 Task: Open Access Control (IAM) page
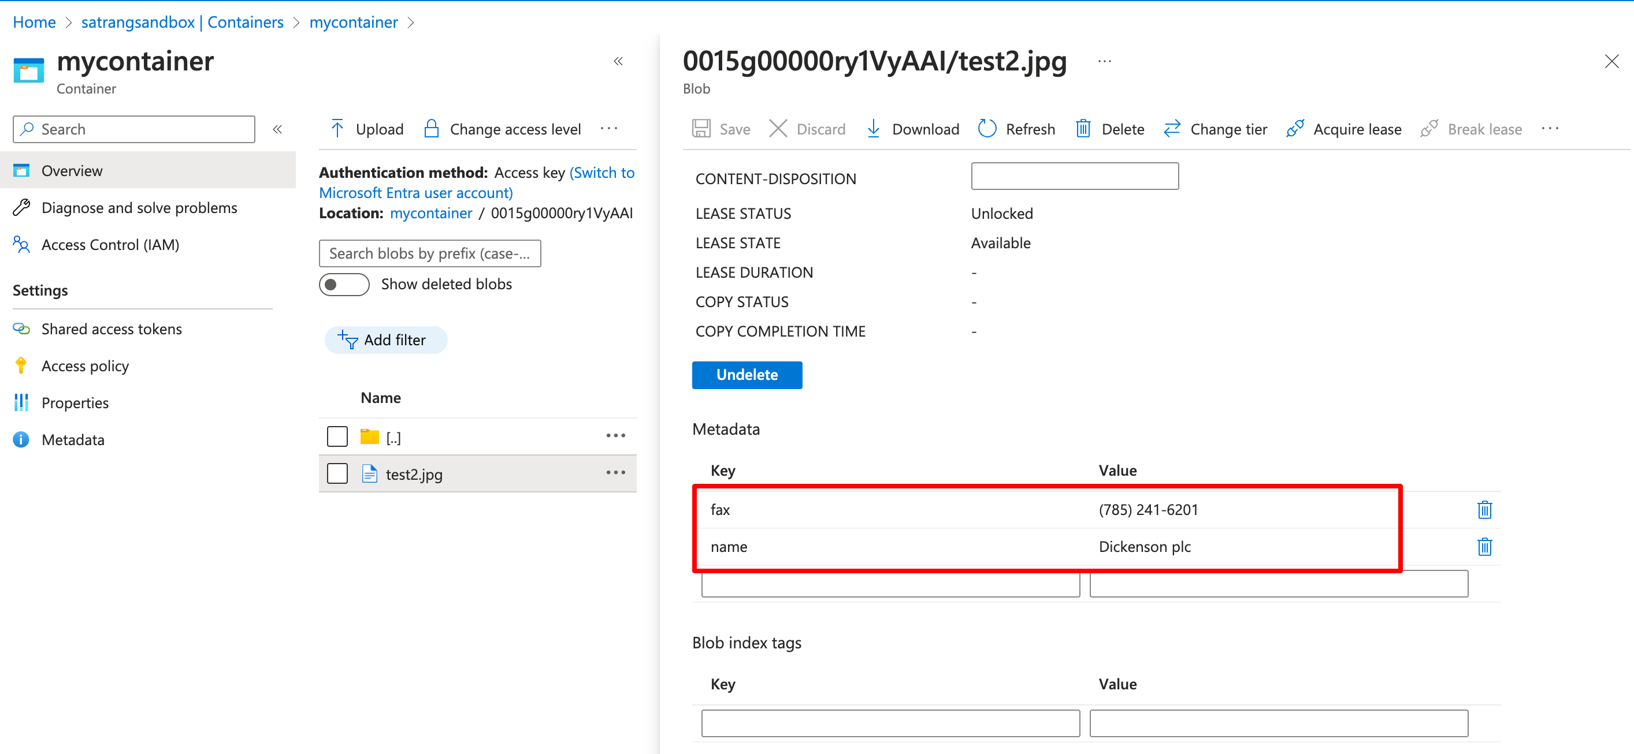click(110, 245)
